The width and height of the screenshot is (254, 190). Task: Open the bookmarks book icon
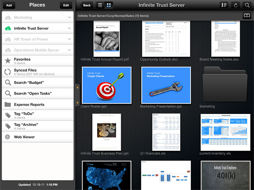(247, 16)
